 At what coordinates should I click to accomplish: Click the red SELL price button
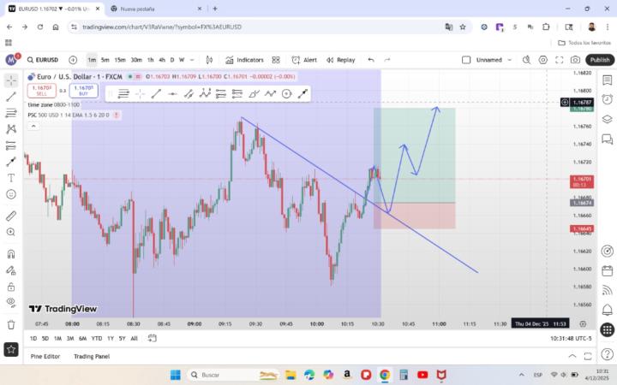tap(41, 90)
